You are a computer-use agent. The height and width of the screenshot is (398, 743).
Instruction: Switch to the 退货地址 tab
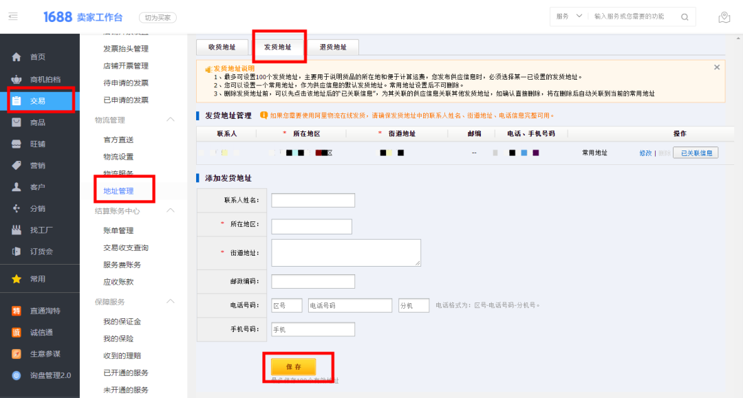pyautogui.click(x=334, y=47)
